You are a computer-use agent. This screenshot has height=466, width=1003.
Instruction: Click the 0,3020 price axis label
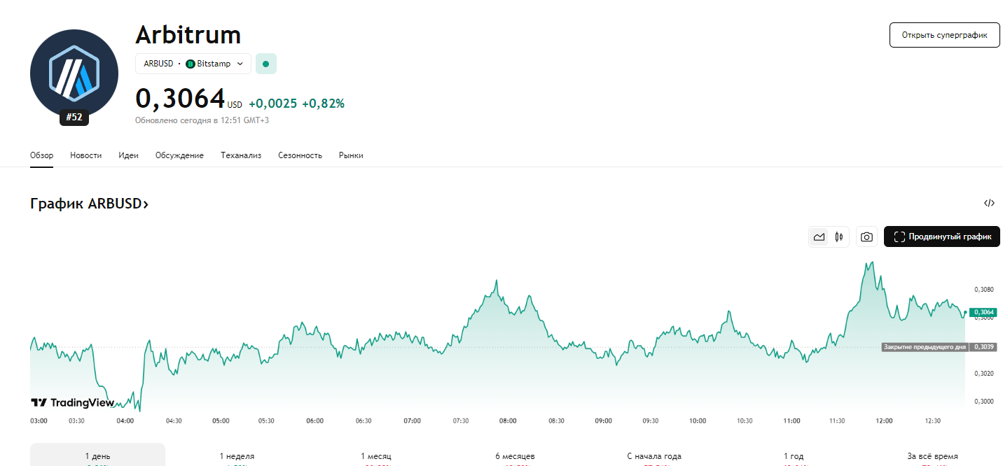(x=983, y=374)
